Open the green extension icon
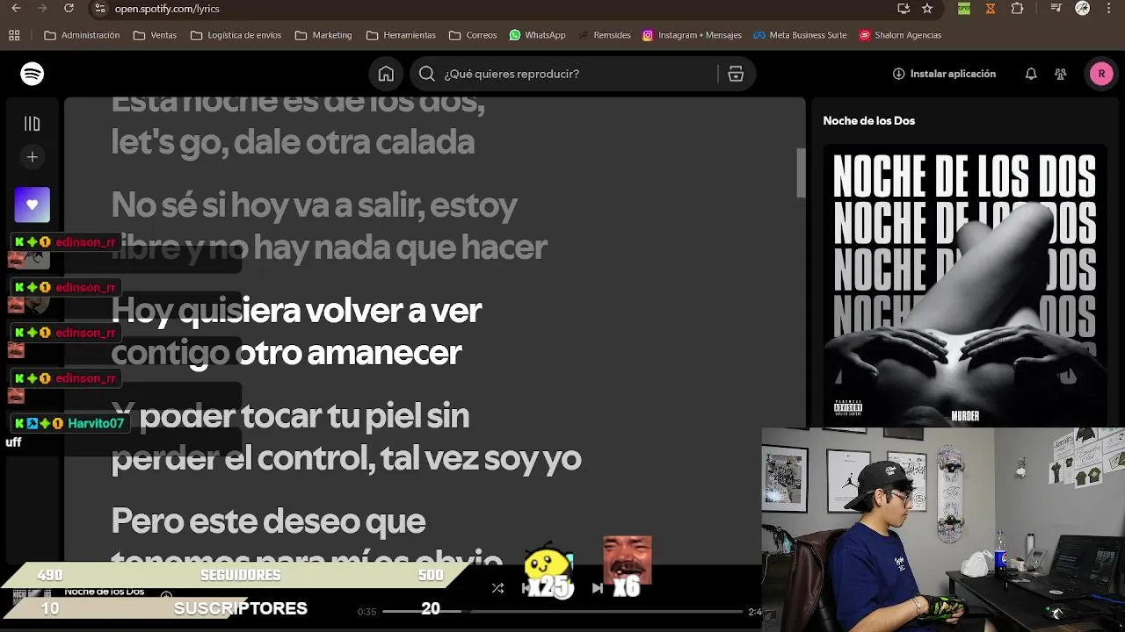 (964, 9)
